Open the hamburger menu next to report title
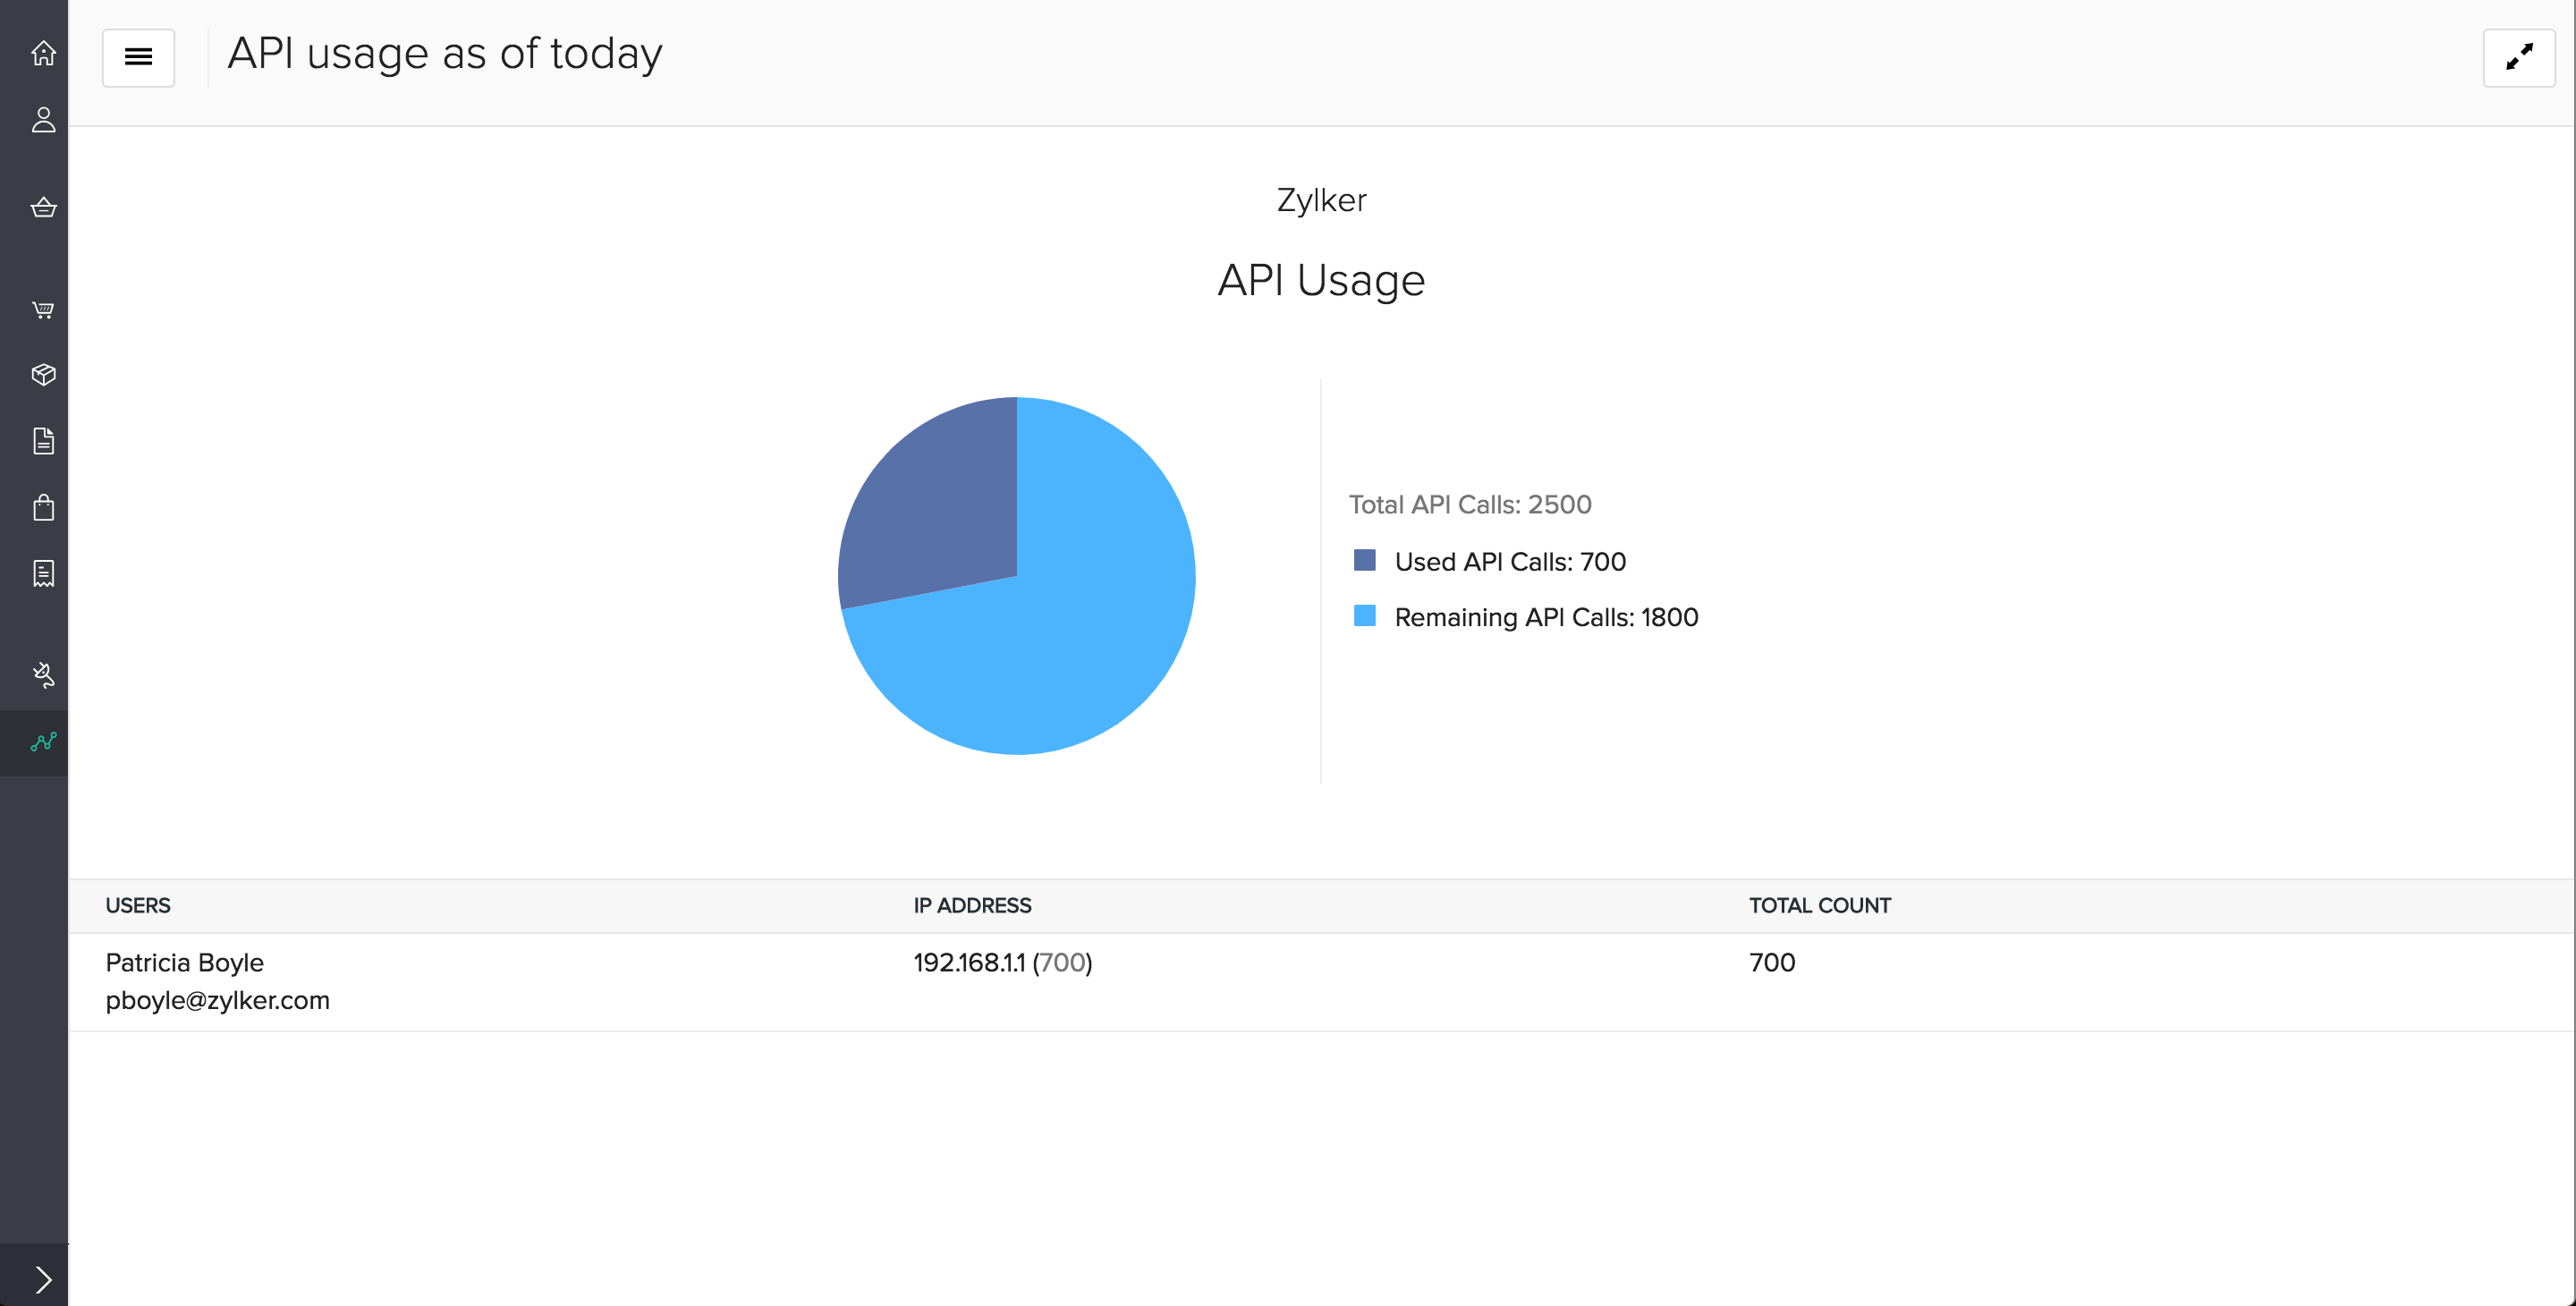 (x=138, y=58)
